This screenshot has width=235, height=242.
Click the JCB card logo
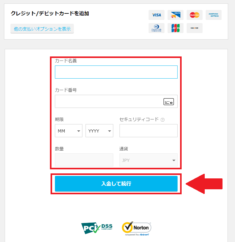(x=175, y=28)
